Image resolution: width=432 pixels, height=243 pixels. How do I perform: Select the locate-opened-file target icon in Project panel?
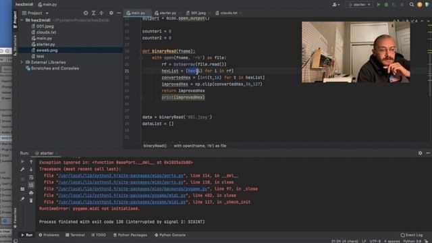click(86, 13)
